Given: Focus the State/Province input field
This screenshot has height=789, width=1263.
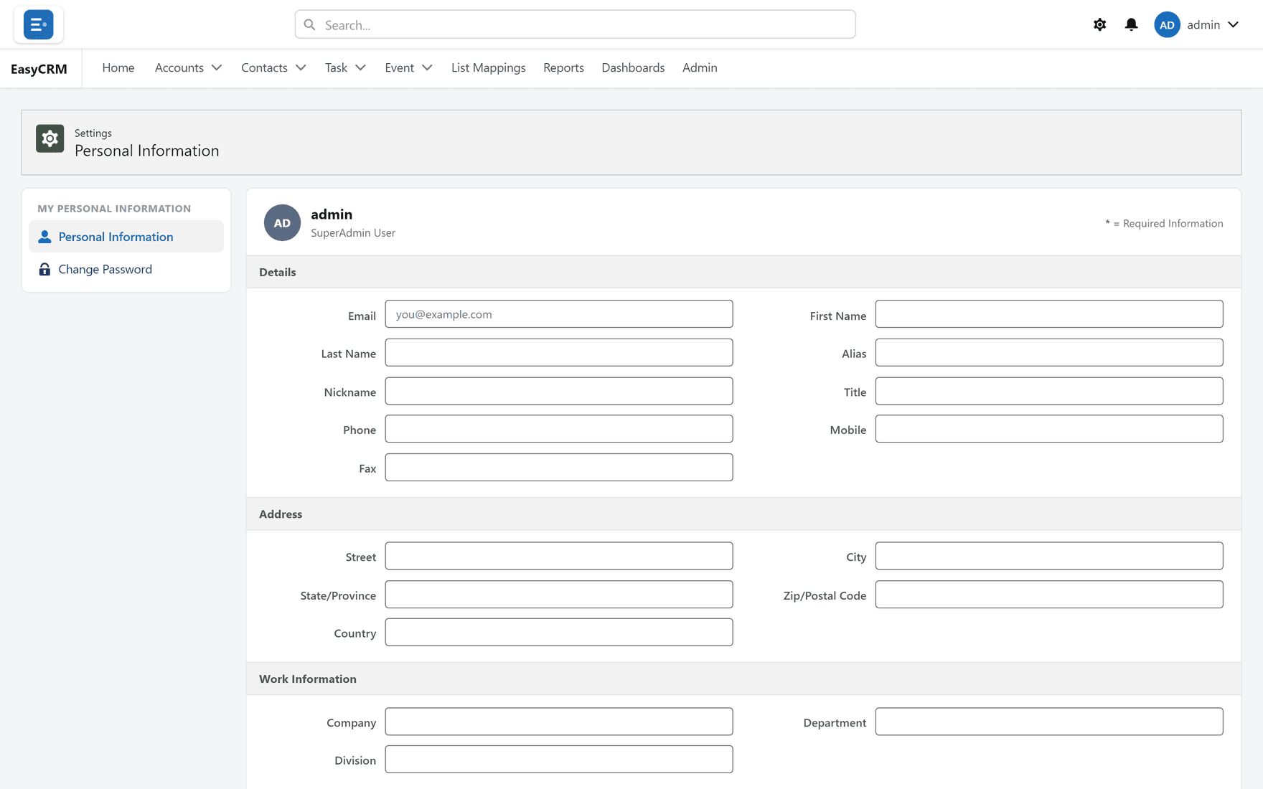Looking at the screenshot, I should pyautogui.click(x=559, y=595).
